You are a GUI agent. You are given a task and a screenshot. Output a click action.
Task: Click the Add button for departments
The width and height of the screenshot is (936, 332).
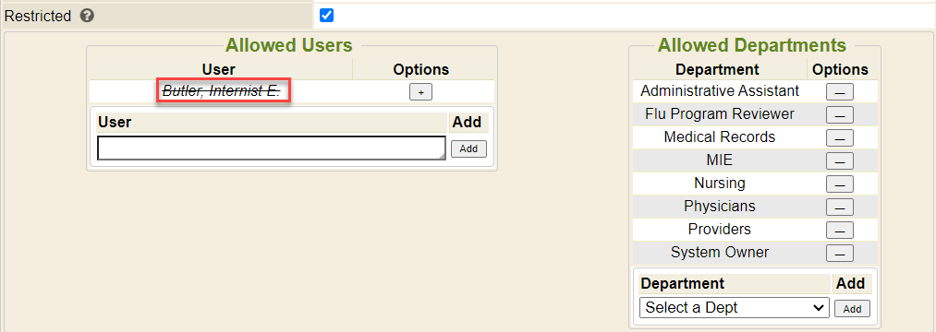point(852,309)
